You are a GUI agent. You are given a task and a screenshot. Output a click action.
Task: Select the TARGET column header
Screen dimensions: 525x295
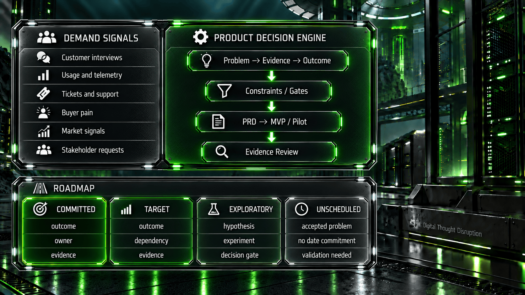click(x=157, y=209)
